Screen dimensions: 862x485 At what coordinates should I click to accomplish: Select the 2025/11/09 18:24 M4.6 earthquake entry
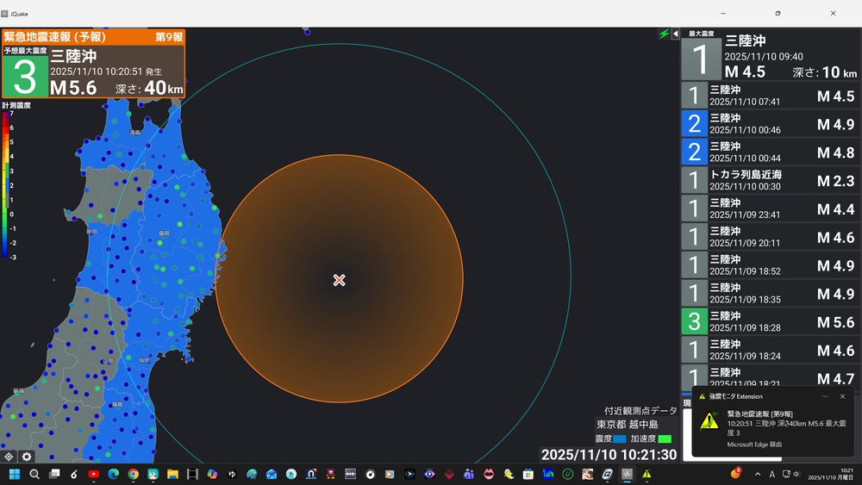coord(771,350)
